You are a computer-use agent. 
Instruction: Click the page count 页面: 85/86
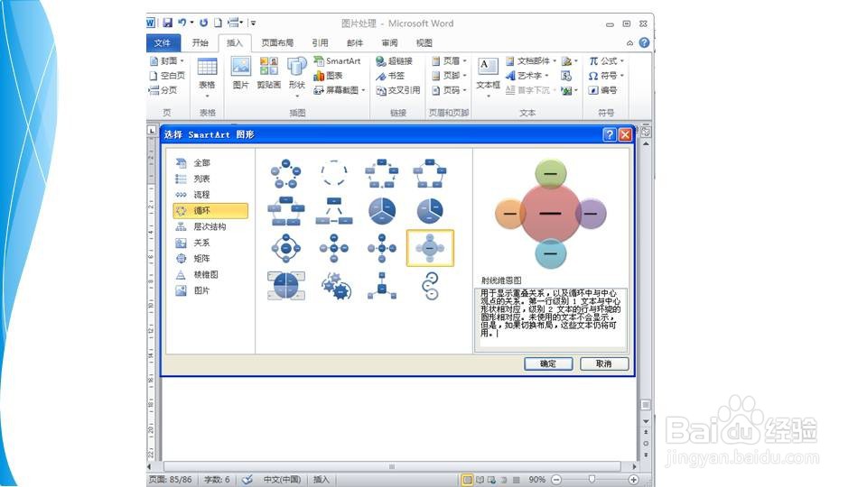171,480
